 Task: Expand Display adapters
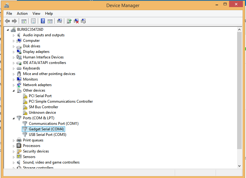pyautogui.click(x=14, y=52)
